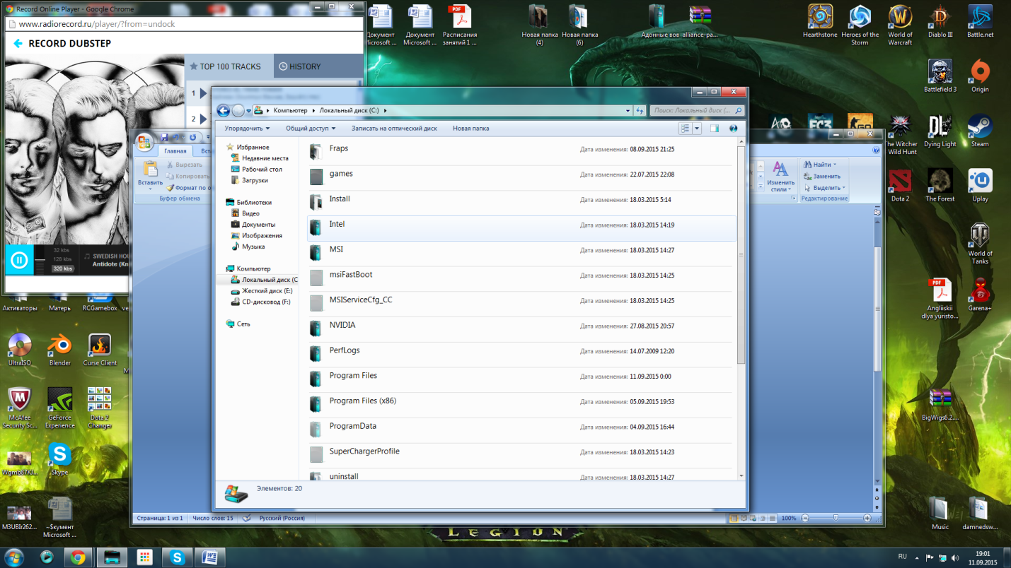Click Записать на оптический диск
The width and height of the screenshot is (1011, 568).
394,129
